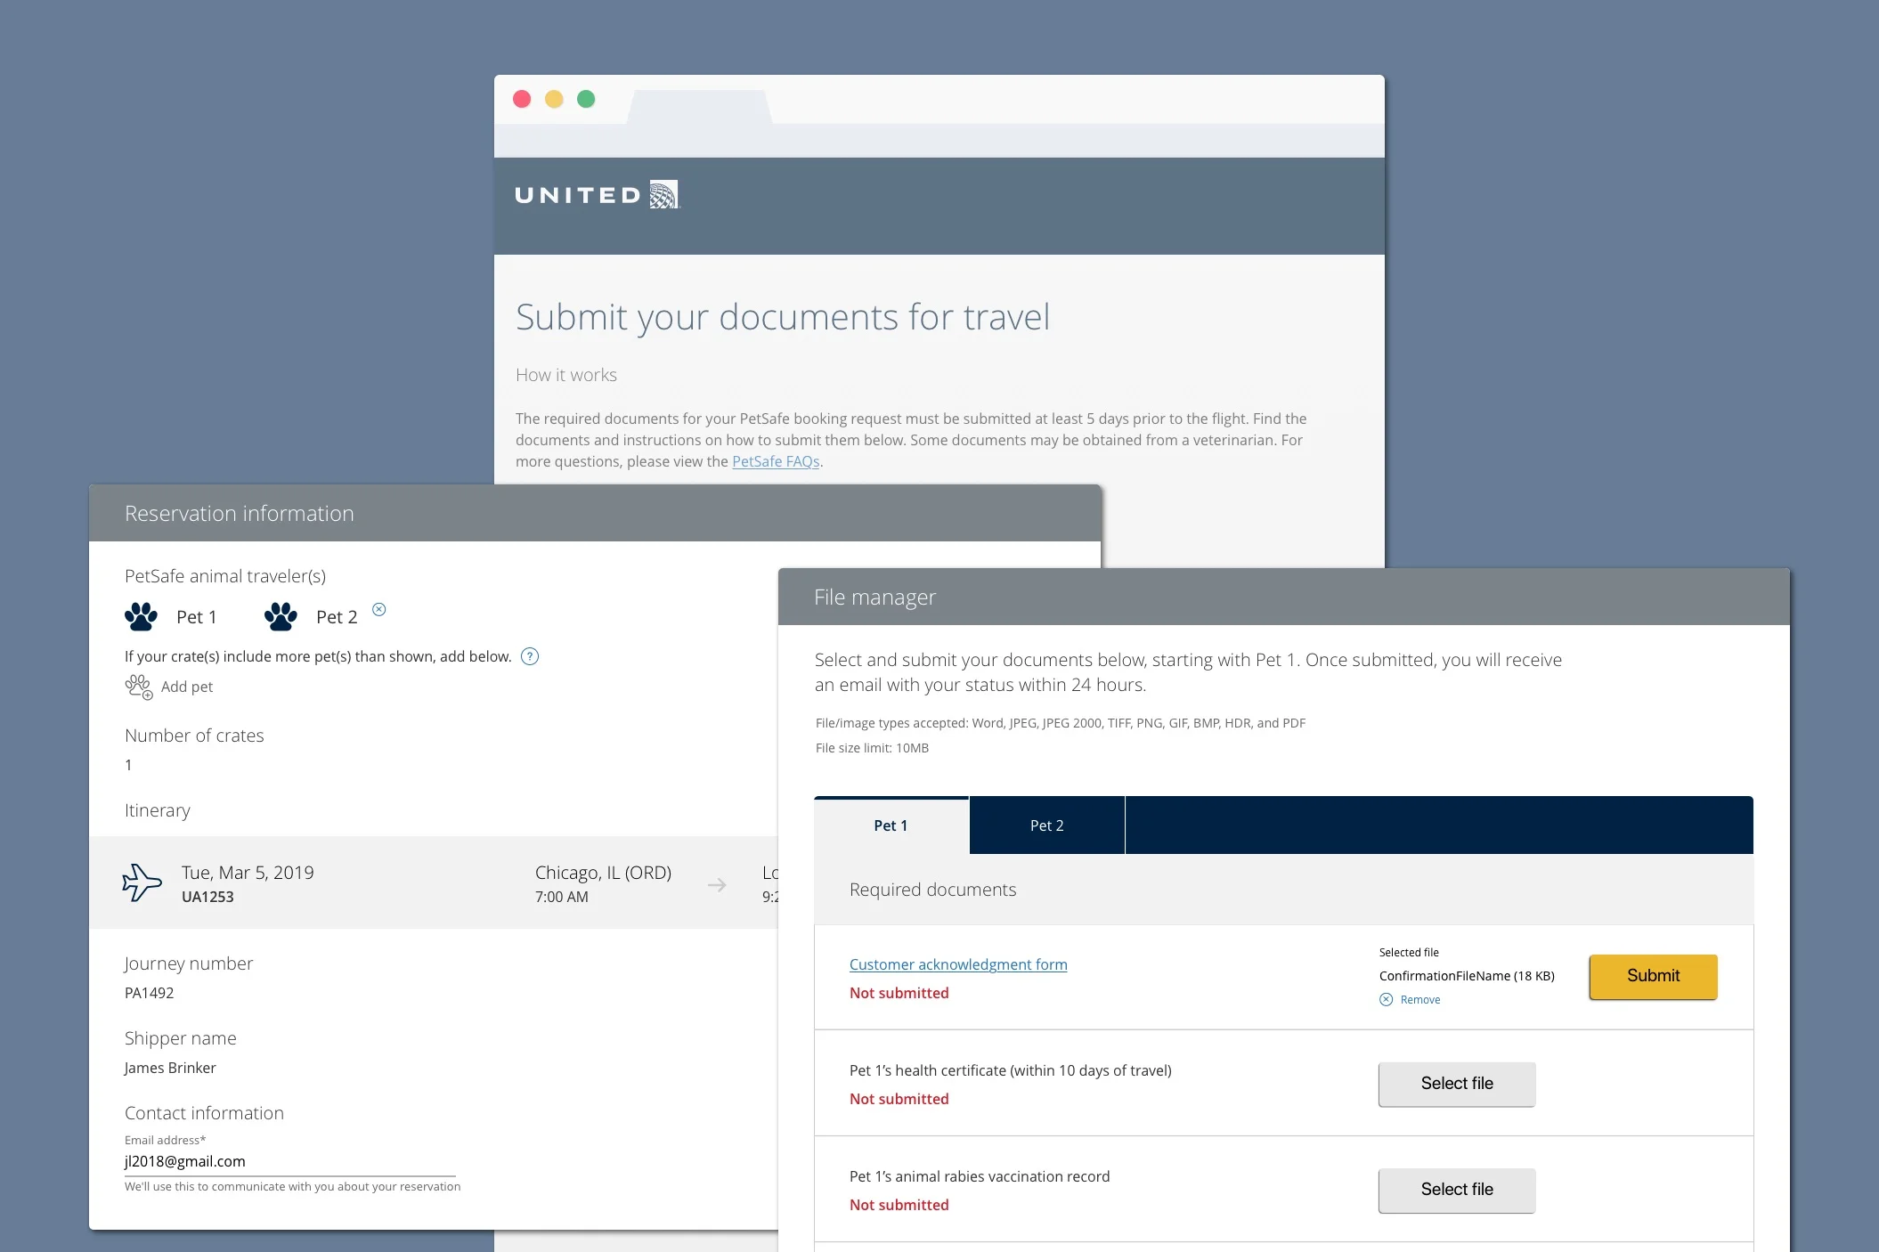Open the Customer acknowledgment form link

coord(957,964)
